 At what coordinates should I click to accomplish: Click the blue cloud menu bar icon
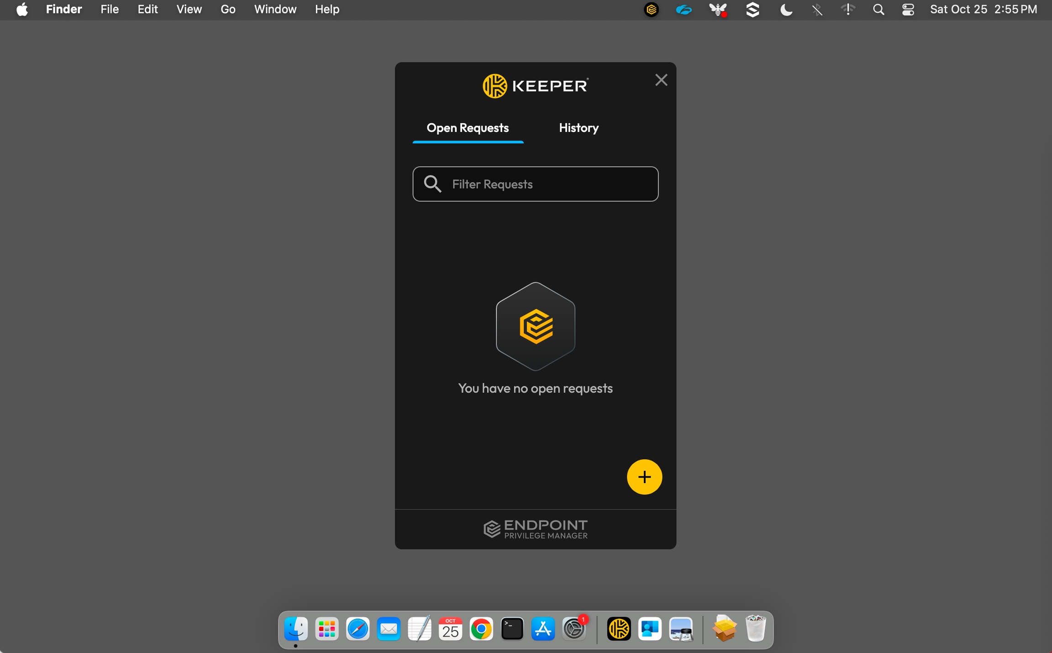(x=684, y=10)
